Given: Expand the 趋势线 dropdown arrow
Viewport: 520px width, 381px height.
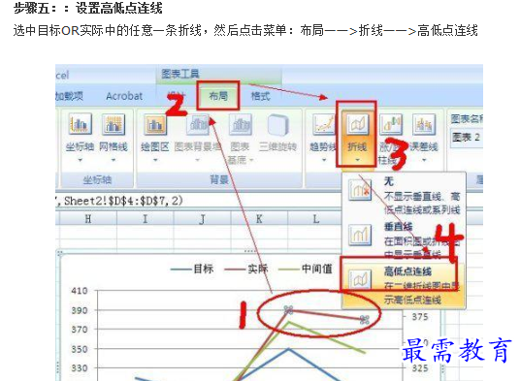Looking at the screenshot, I should point(324,160).
